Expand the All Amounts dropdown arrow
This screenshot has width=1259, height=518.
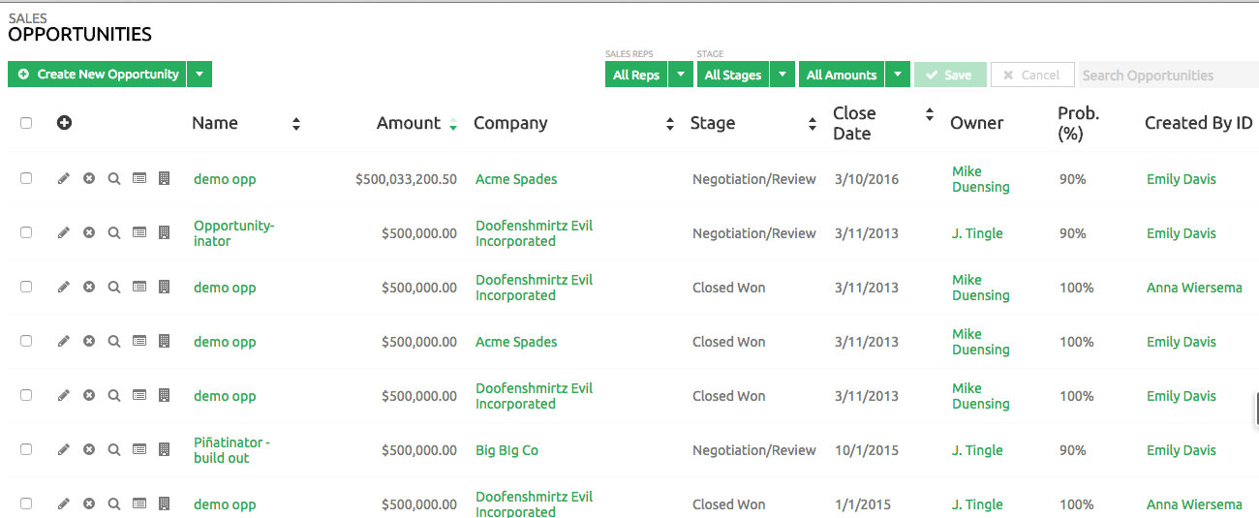898,75
